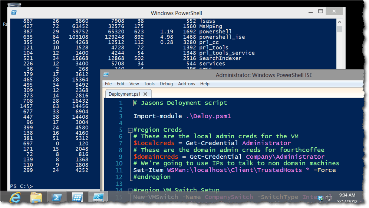Screen dimensions: 369x208
Task: Switch to PowerShell ISE taskbar button
Action: pos(98,197)
